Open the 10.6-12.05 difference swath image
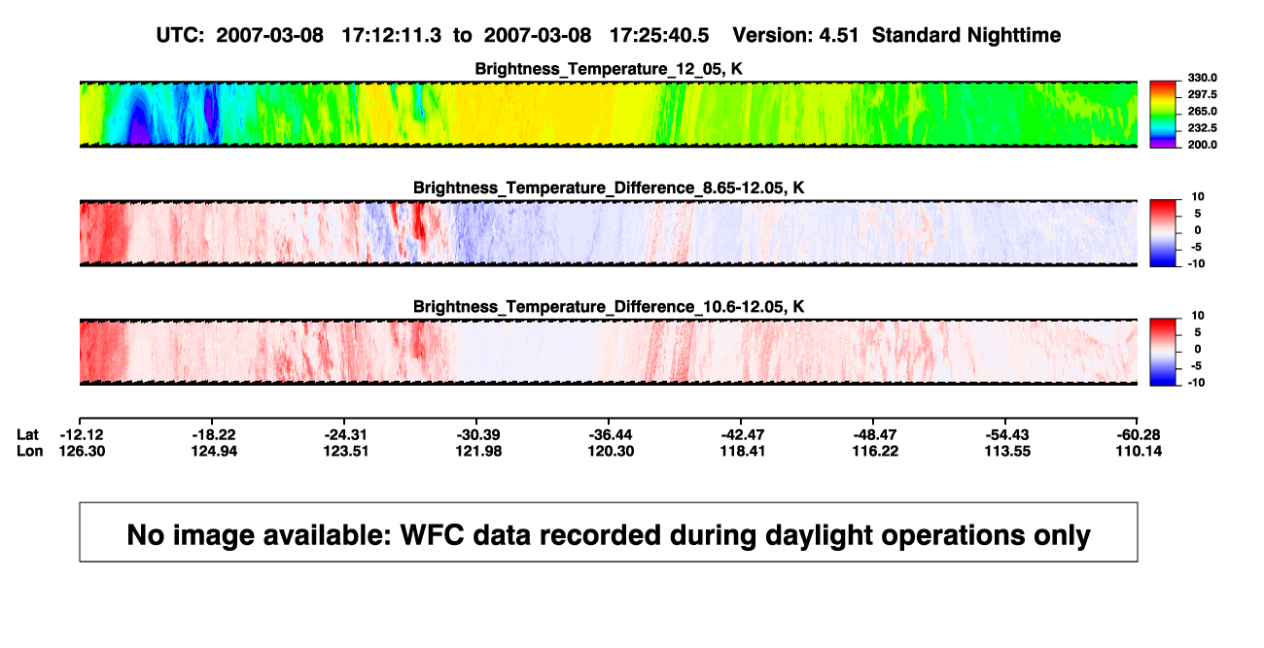Viewport: 1264px width, 648px height. [x=609, y=352]
